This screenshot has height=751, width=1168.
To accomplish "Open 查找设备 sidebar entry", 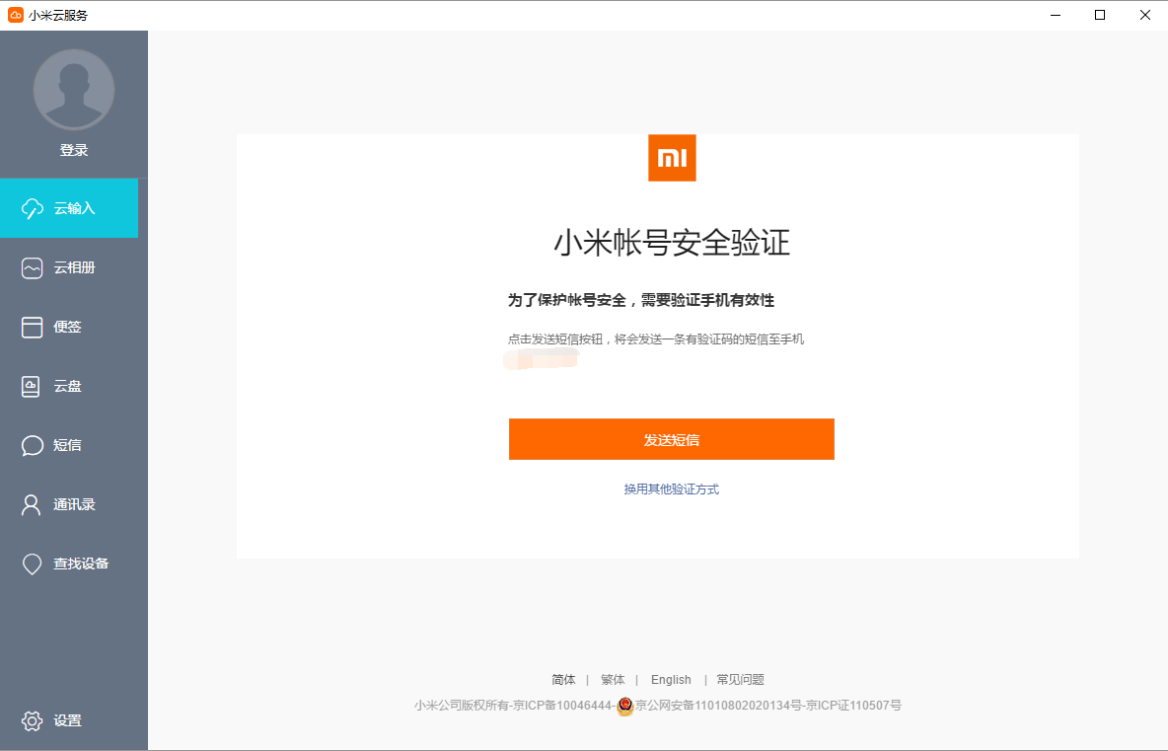I will (74, 564).
